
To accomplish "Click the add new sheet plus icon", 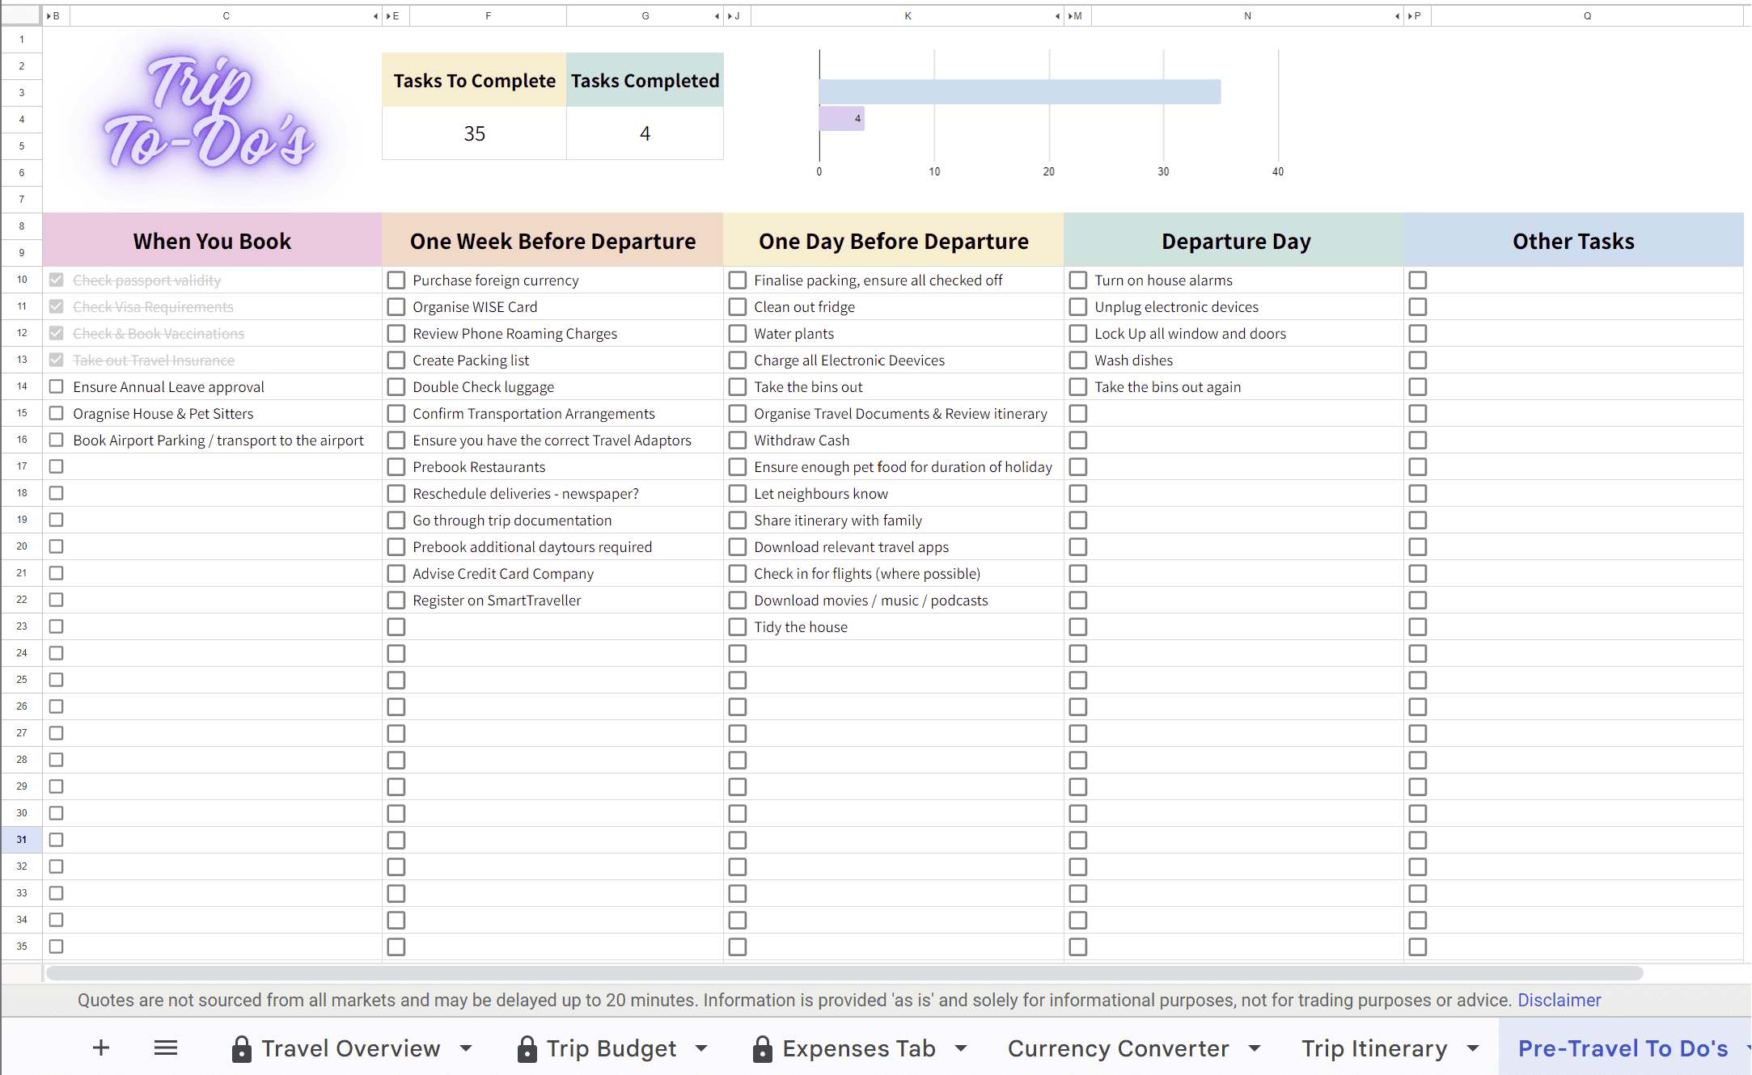I will coord(101,1048).
